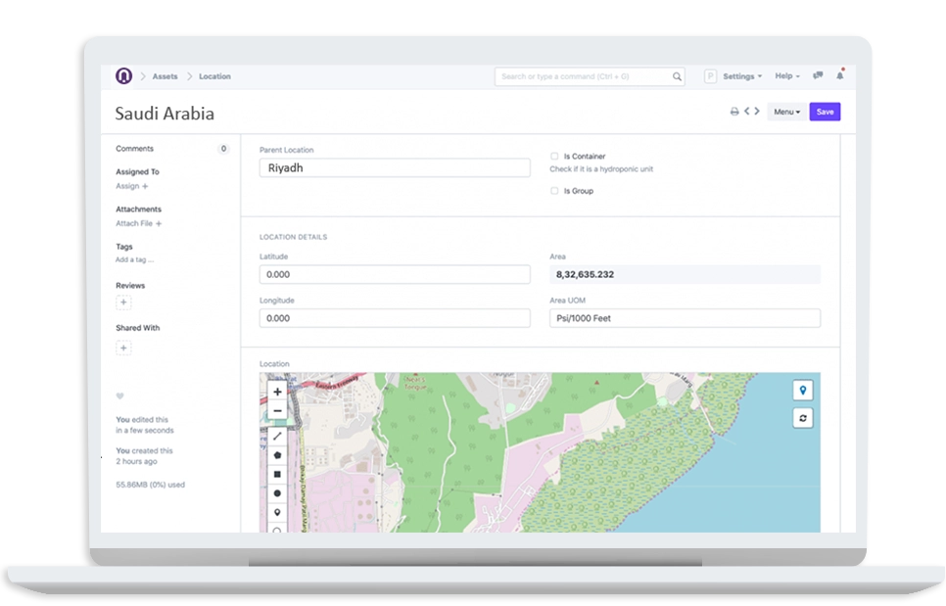Go to Assets breadcrumb
Viewport: 946px width, 606px height.
pyautogui.click(x=165, y=76)
